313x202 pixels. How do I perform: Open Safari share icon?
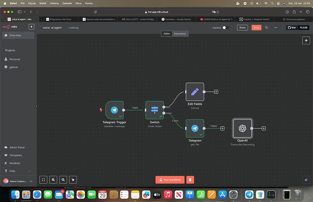(x=294, y=12)
